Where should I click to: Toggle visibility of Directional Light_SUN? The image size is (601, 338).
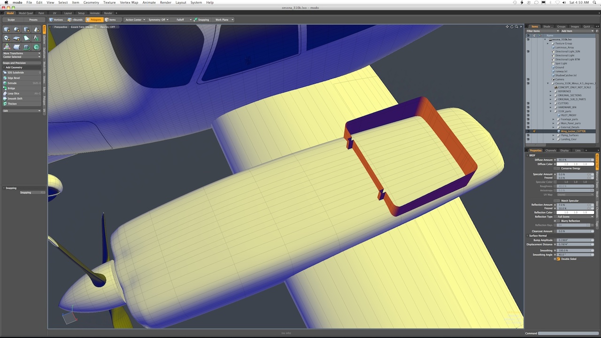coord(528,52)
